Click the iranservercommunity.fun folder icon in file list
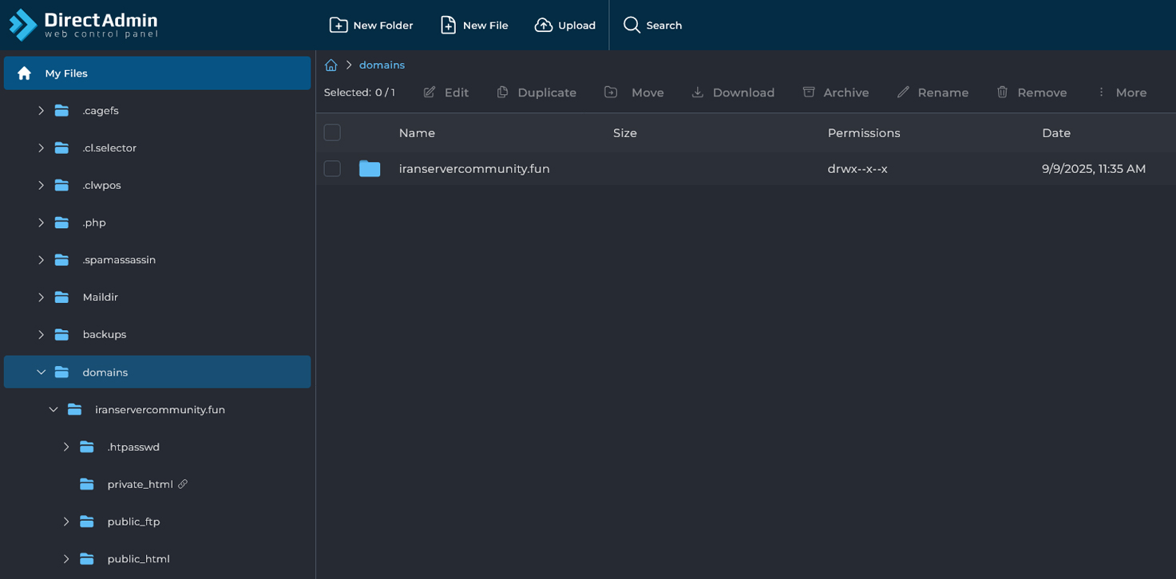The image size is (1176, 579). click(370, 169)
